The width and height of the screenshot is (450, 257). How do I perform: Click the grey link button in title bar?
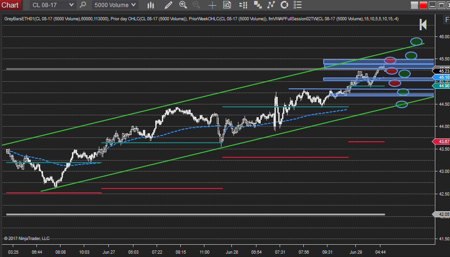point(414,5)
